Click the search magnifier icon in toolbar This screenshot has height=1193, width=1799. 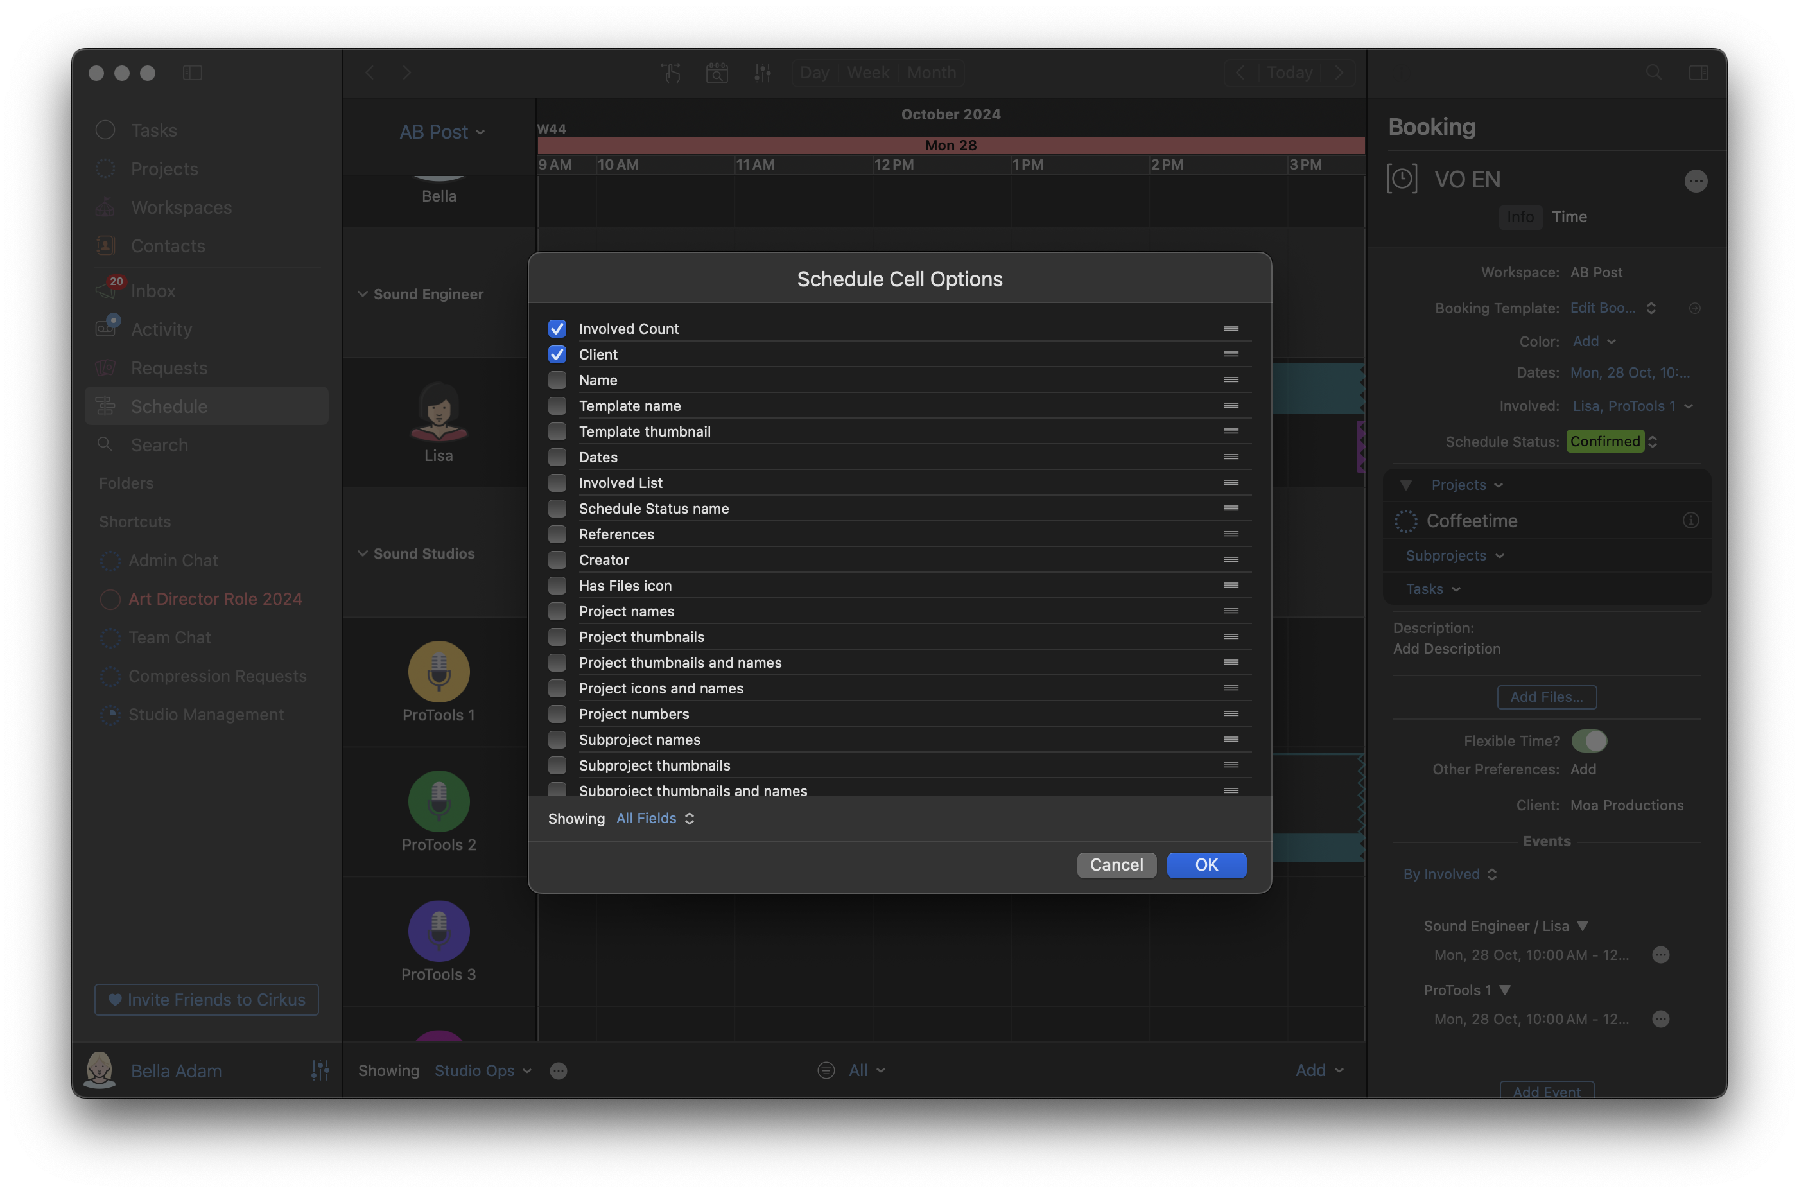click(1653, 73)
